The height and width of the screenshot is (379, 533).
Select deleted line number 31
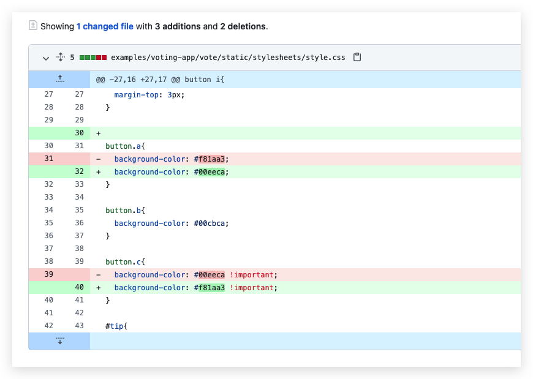48,159
